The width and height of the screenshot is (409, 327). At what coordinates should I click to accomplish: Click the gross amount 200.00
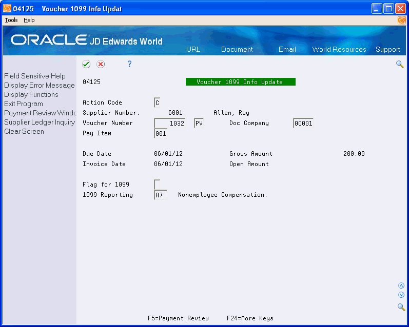[x=354, y=154]
